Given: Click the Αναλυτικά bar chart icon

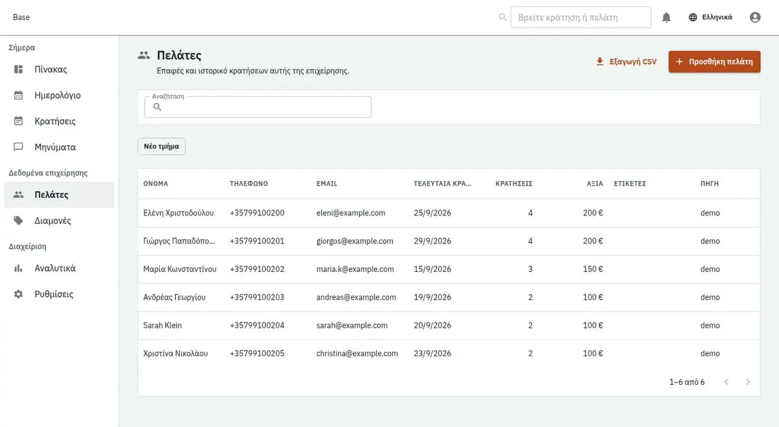Looking at the screenshot, I should 19,268.
